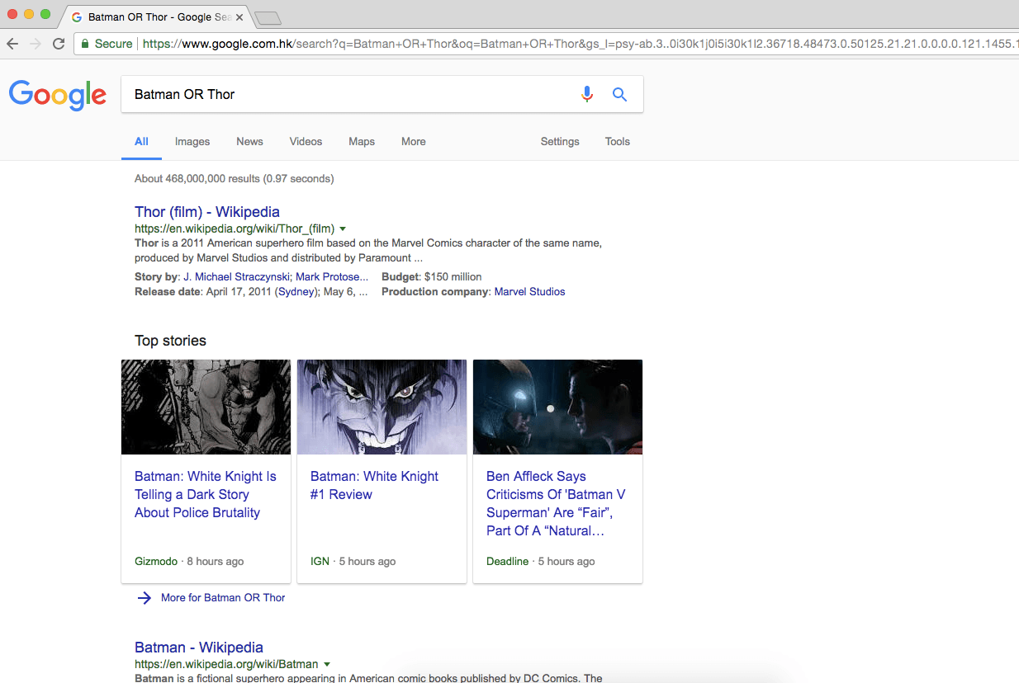Open More for Batman OR Thor link
The height and width of the screenshot is (683, 1019).
223,598
